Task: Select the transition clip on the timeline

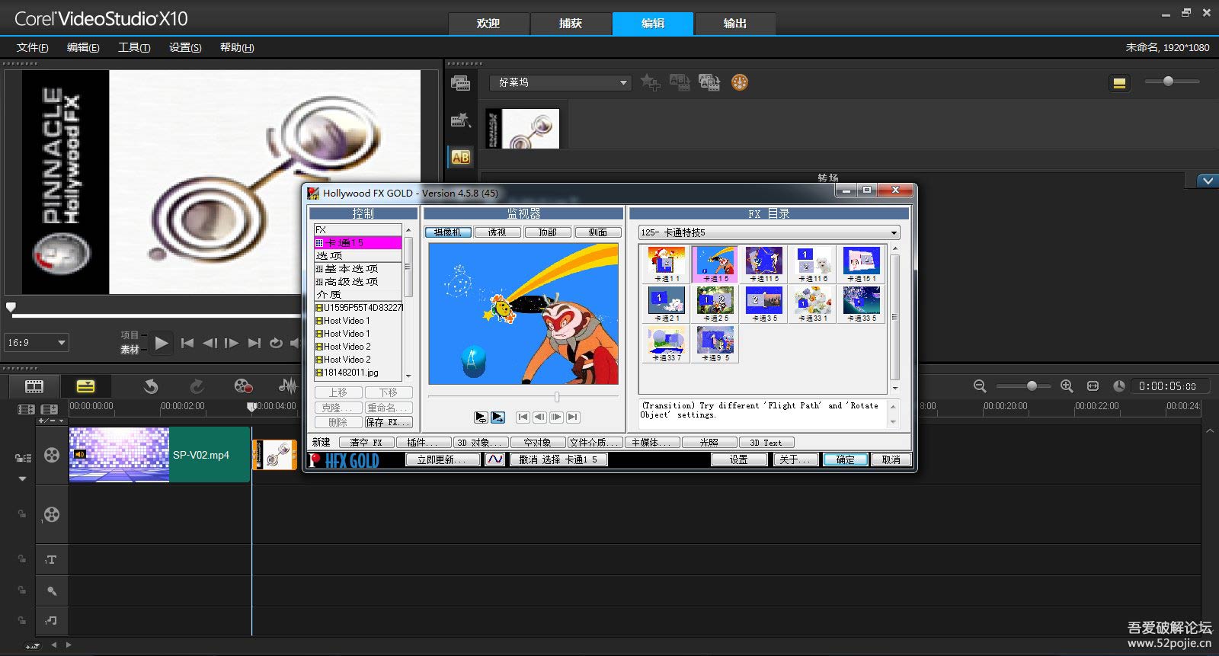Action: point(274,455)
